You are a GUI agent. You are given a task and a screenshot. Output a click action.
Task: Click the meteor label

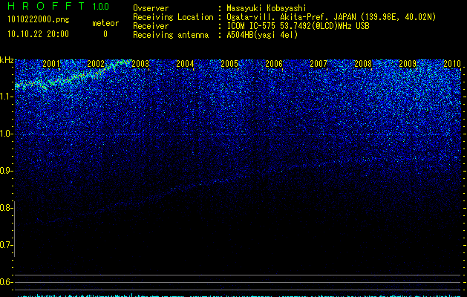[x=105, y=23]
